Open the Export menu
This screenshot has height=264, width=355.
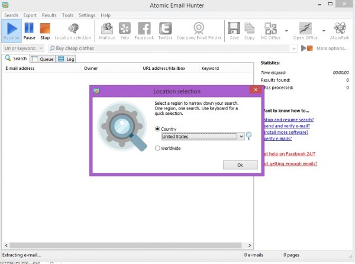30,15
